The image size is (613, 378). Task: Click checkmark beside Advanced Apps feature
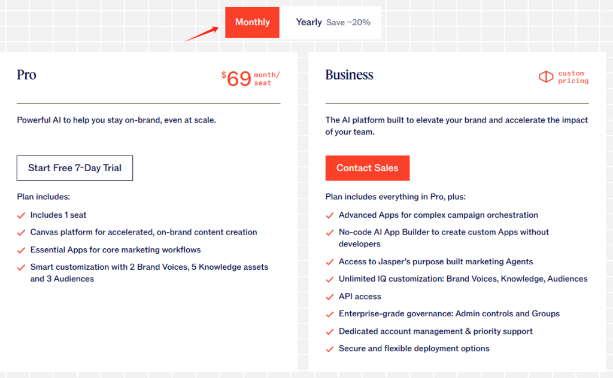tap(329, 215)
